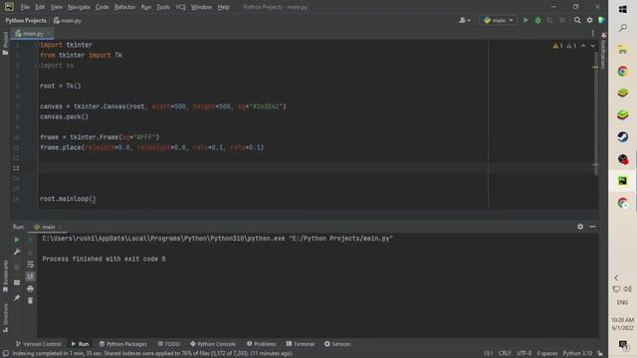Open Version Control tool window
The image size is (637, 358).
[38, 344]
